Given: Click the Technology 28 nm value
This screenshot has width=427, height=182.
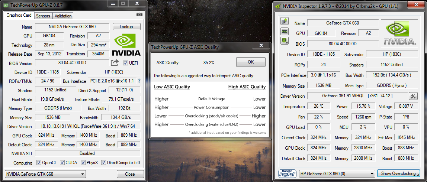Looking at the screenshot, I should [x=49, y=45].
